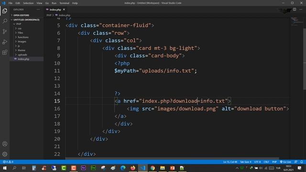The height and width of the screenshot is (172, 306).
Task: Click the Go Live status bar button
Action: [x=285, y=162]
